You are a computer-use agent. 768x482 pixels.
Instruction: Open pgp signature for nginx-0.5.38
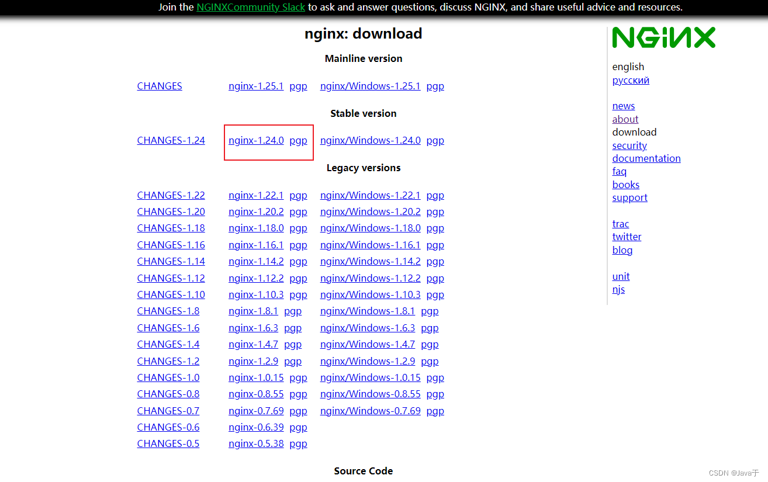[298, 443]
